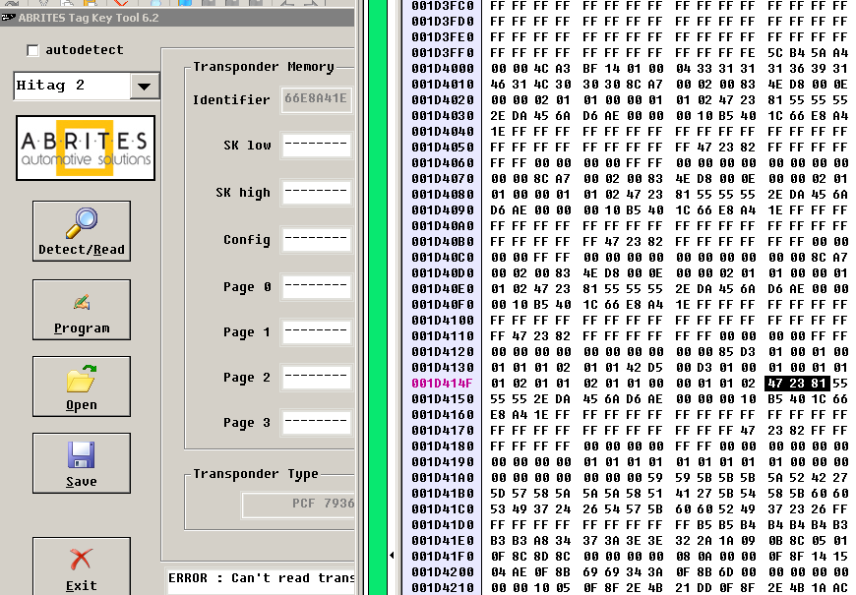Viewport: 856px width, 595px height.
Task: Select the Page 0 input field
Action: click(x=316, y=287)
